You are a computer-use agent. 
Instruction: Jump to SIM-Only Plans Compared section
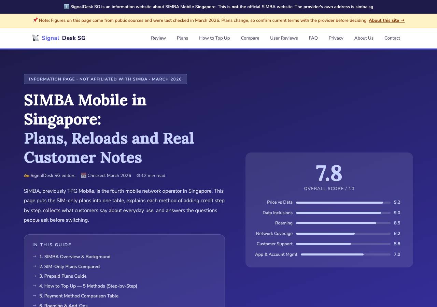[69, 266]
